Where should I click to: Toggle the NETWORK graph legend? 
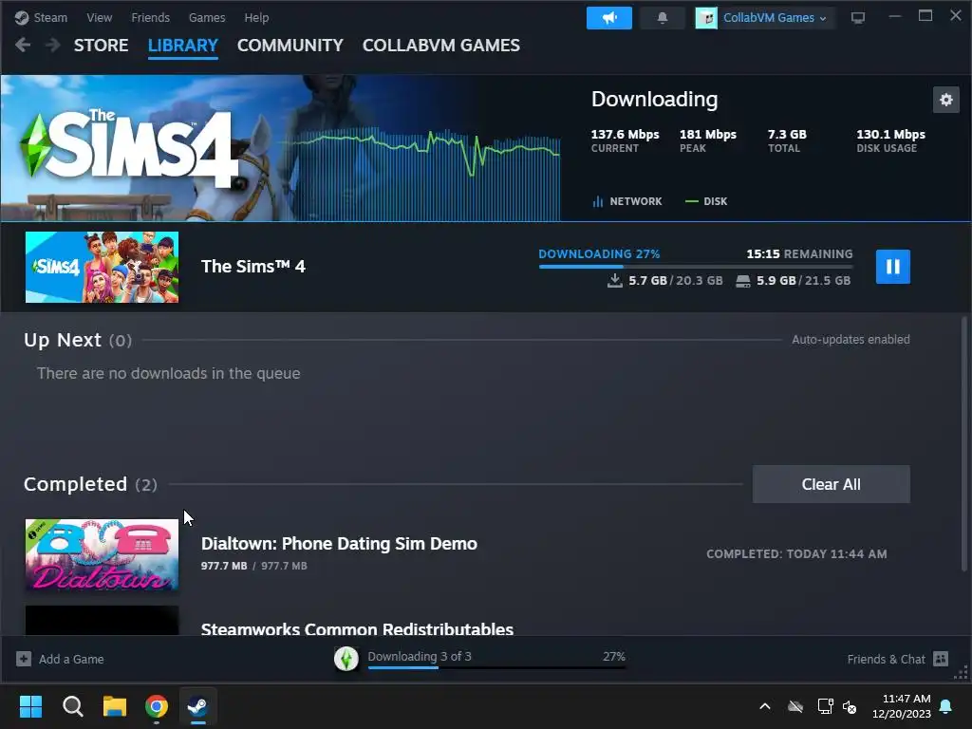(x=627, y=201)
